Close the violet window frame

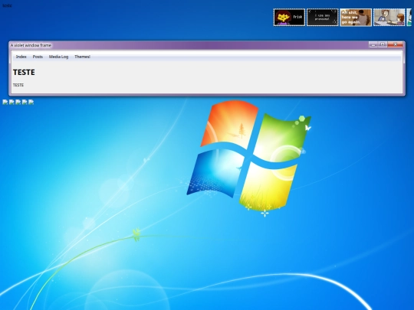pos(396,44)
